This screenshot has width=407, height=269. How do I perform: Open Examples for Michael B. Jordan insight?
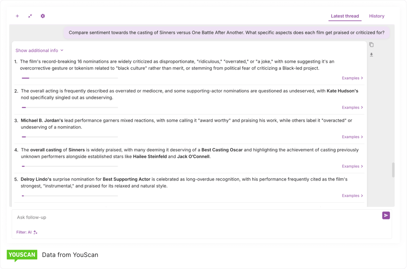click(x=352, y=137)
